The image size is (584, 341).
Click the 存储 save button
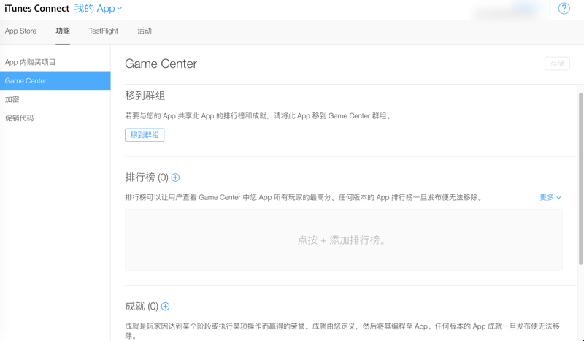(557, 64)
